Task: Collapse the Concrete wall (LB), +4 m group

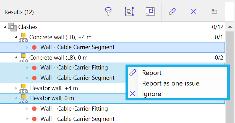Action: [16, 37]
